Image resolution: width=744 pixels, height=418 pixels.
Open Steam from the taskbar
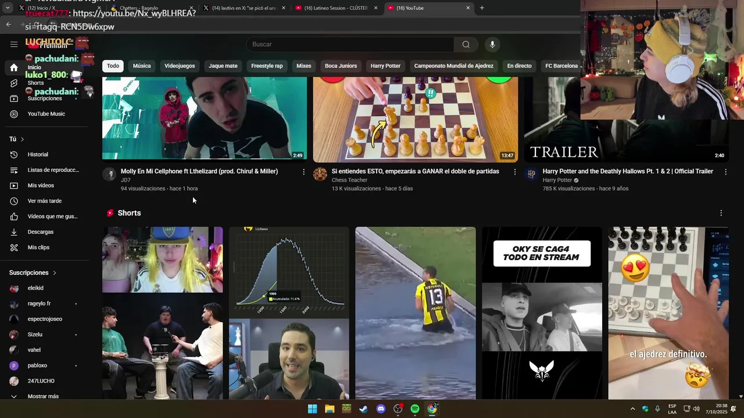363,409
